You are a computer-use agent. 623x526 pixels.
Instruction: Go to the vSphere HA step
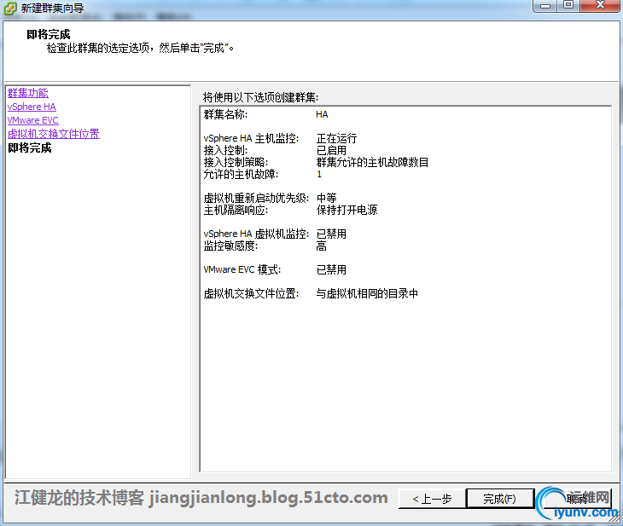pyautogui.click(x=32, y=107)
